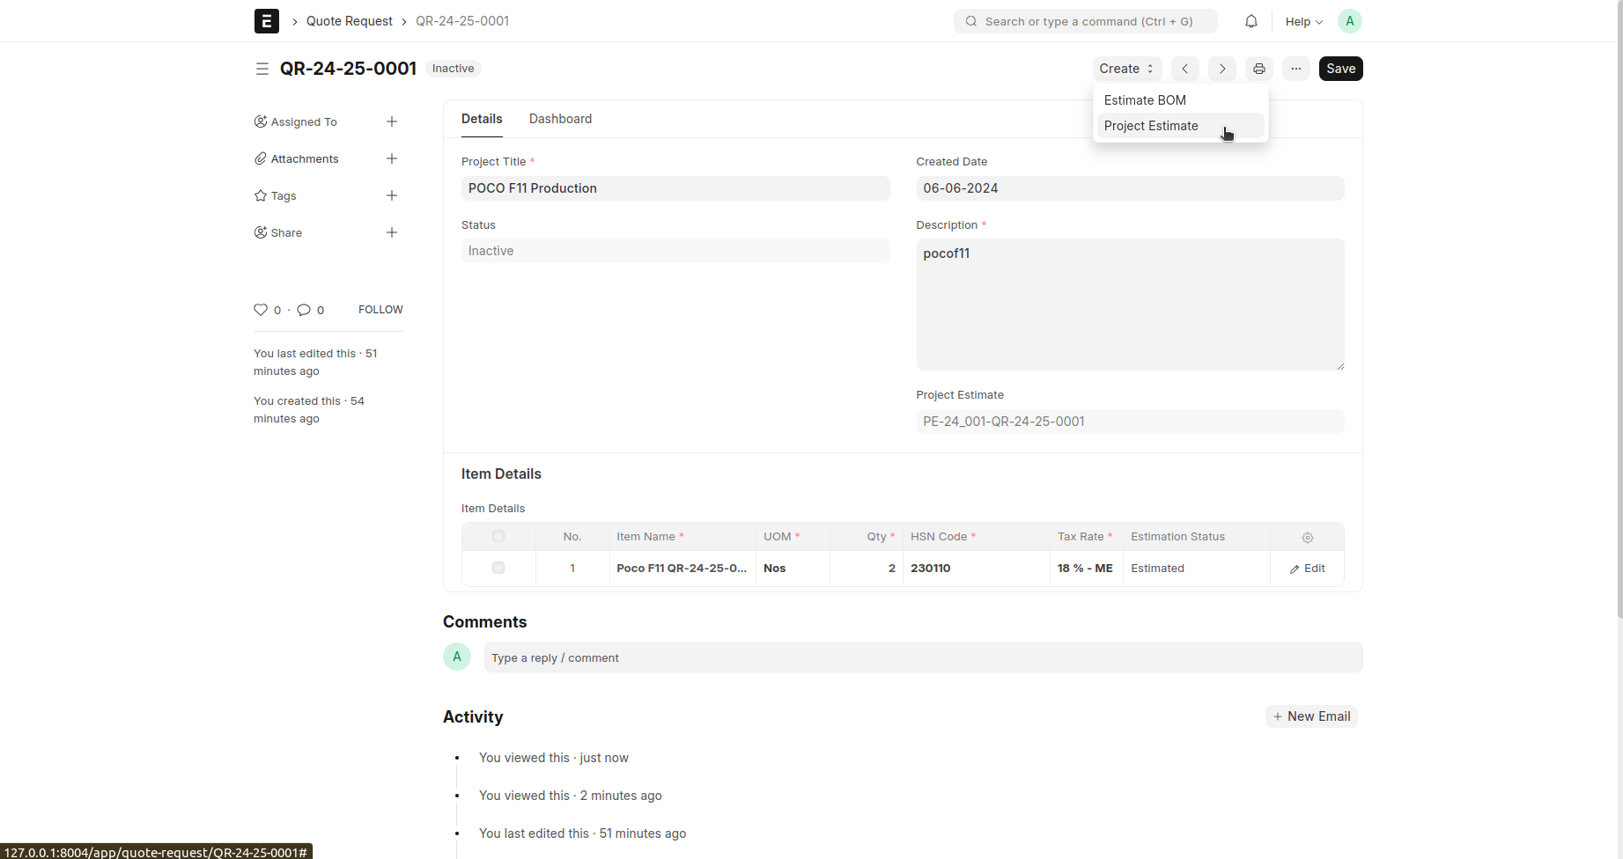Go to previous document arrow
The width and height of the screenshot is (1623, 859).
(1185, 69)
